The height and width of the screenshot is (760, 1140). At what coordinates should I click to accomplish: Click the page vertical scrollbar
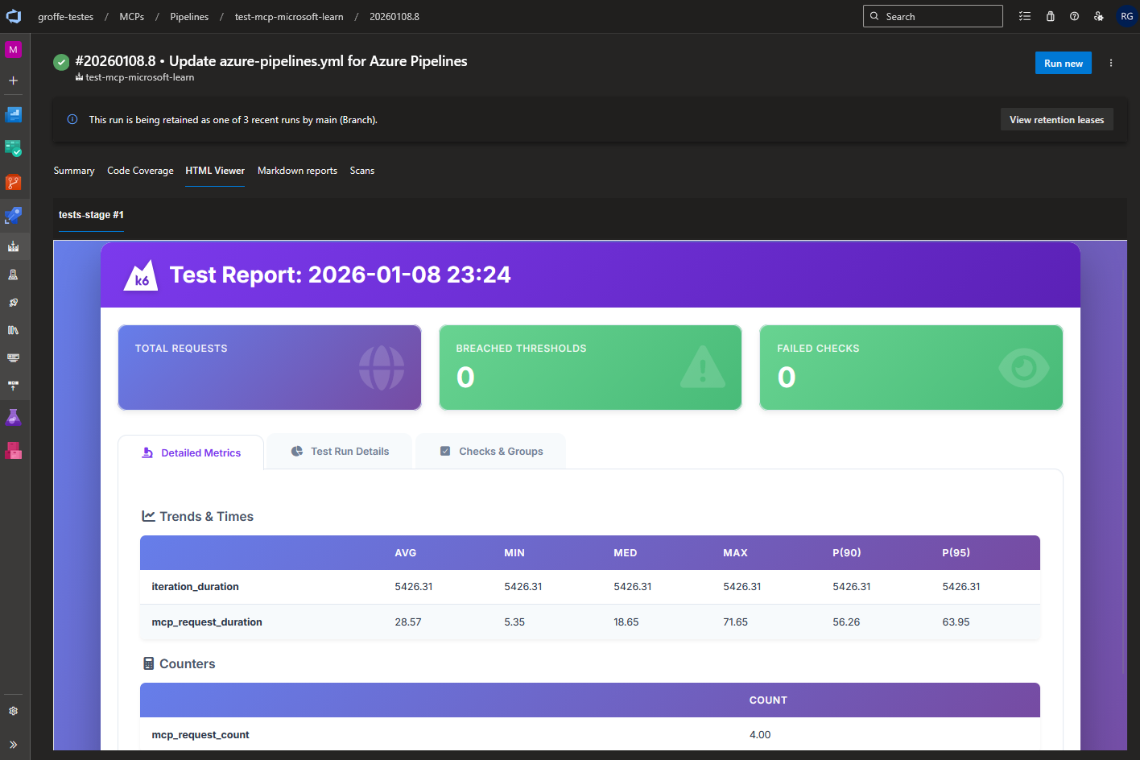coord(1123,471)
